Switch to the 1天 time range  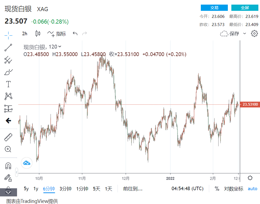tap(109, 189)
